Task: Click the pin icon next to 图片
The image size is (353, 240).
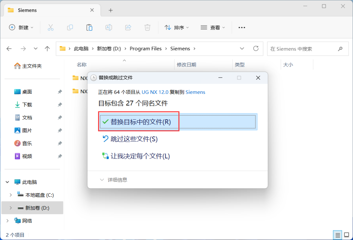Action: pos(60,130)
